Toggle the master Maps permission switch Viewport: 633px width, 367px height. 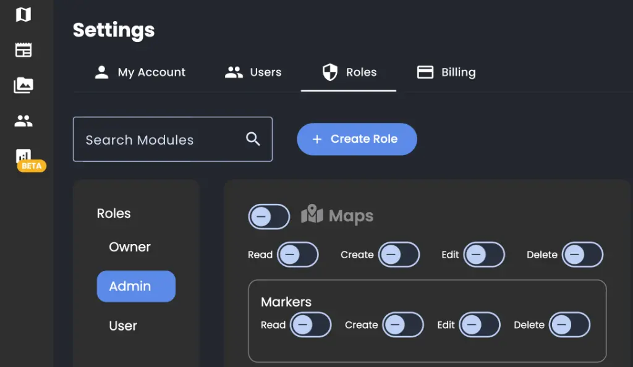(x=269, y=217)
